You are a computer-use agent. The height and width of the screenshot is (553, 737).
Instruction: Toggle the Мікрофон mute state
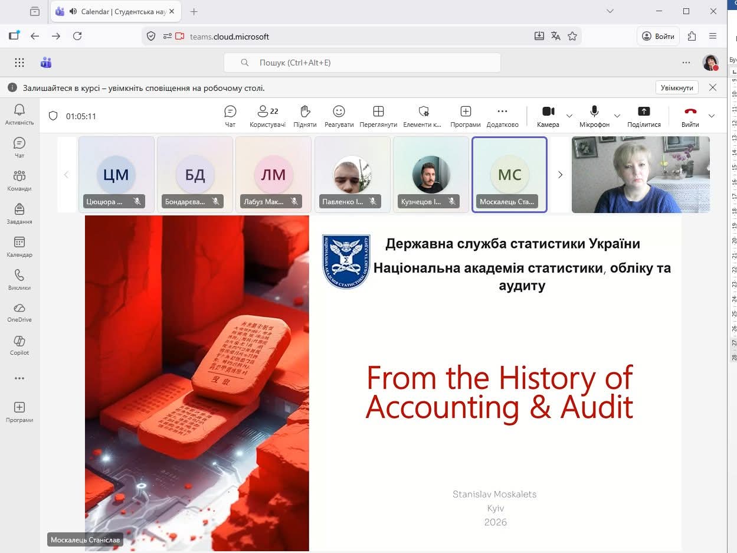(x=594, y=115)
